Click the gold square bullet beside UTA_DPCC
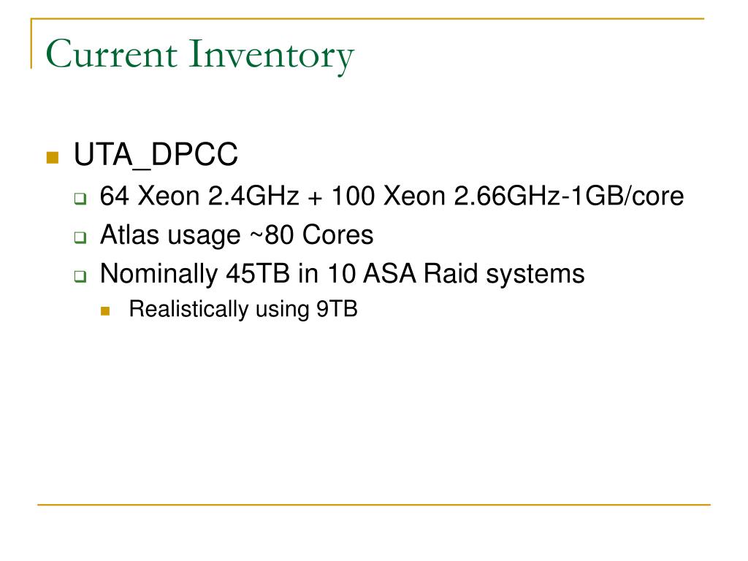The width and height of the screenshot is (748, 561). coord(53,158)
